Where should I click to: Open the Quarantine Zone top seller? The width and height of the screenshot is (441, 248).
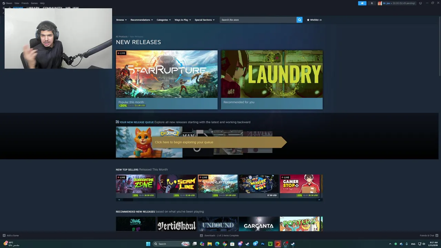pos(136,186)
